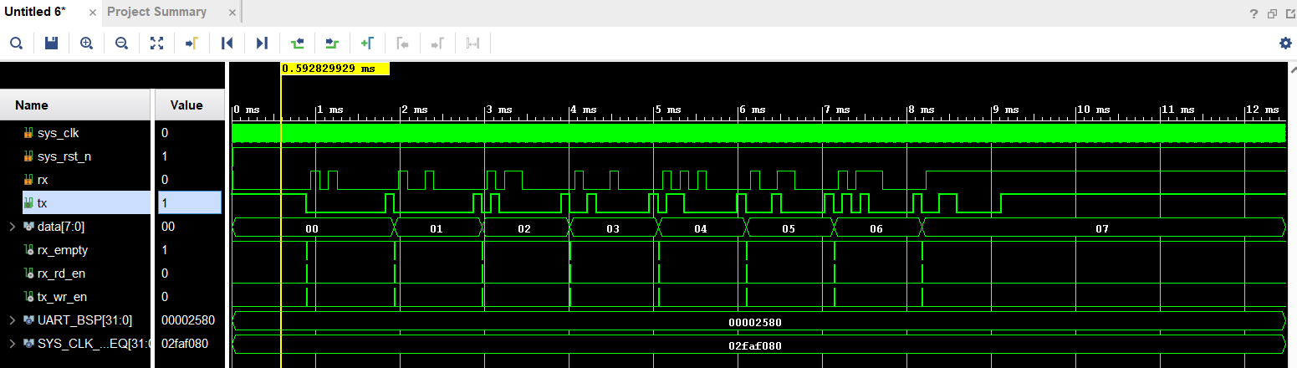Go to the next transition

point(332,43)
